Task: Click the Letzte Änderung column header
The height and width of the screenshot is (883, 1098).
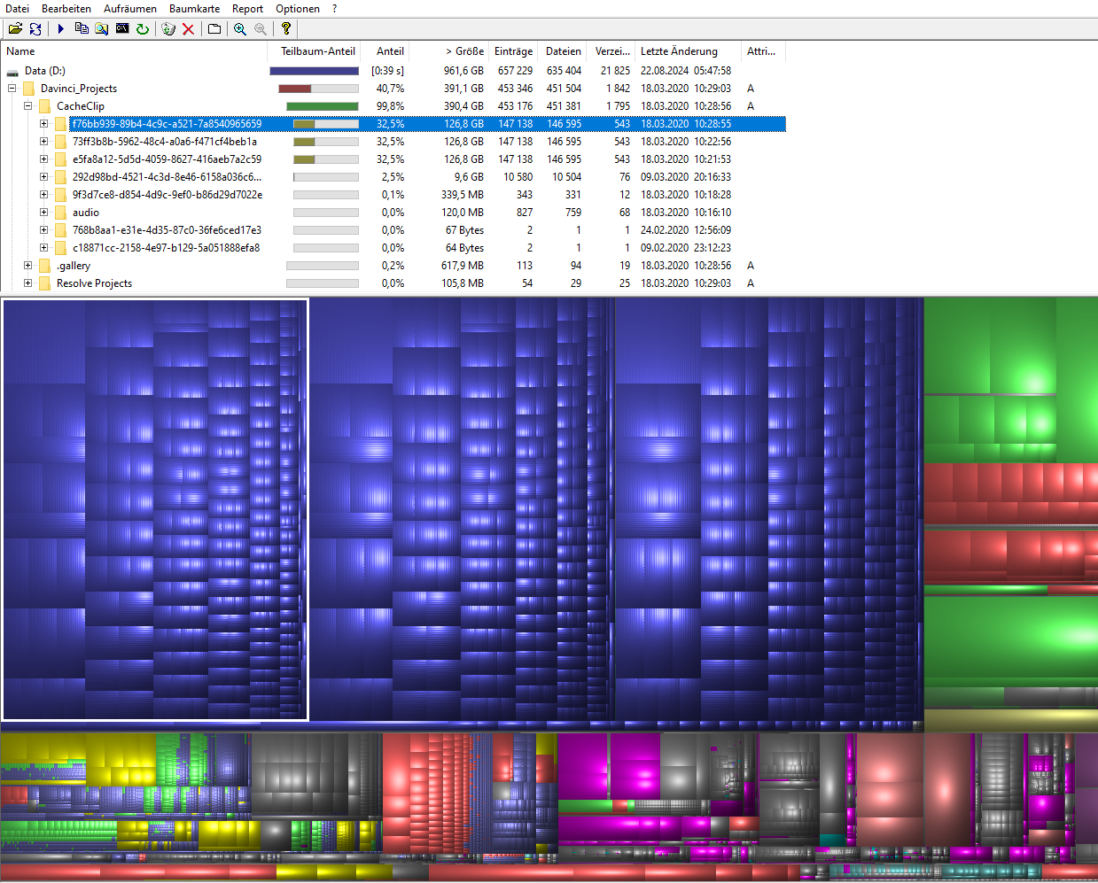Action: pos(679,51)
